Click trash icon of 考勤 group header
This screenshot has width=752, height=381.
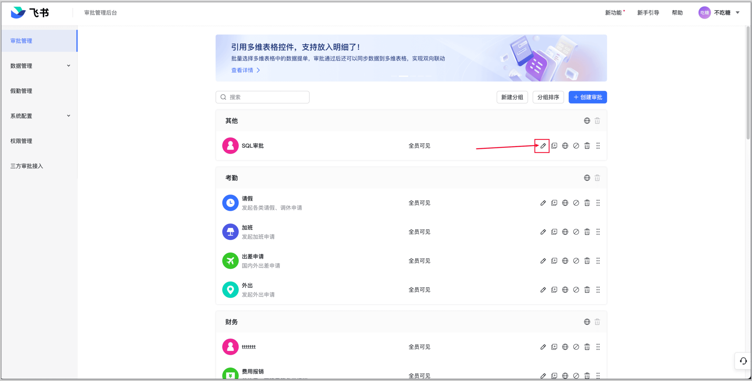[597, 178]
